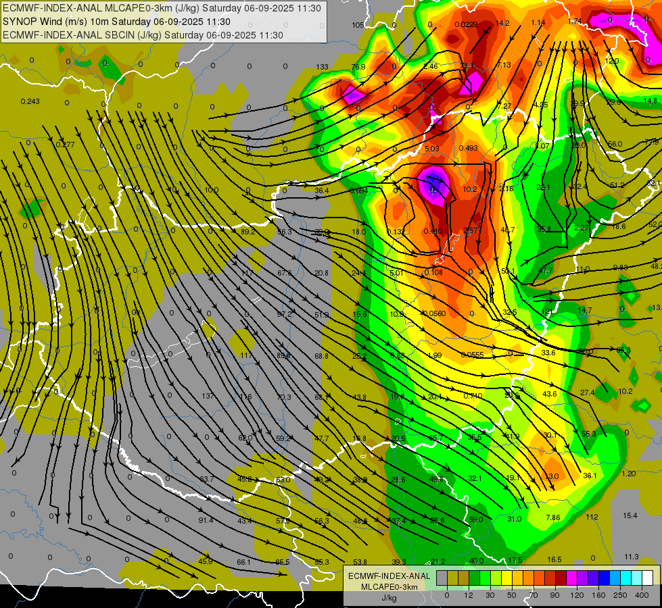The height and width of the screenshot is (608, 662).
Task: Click the legend scale value 70
Action: (534, 595)
